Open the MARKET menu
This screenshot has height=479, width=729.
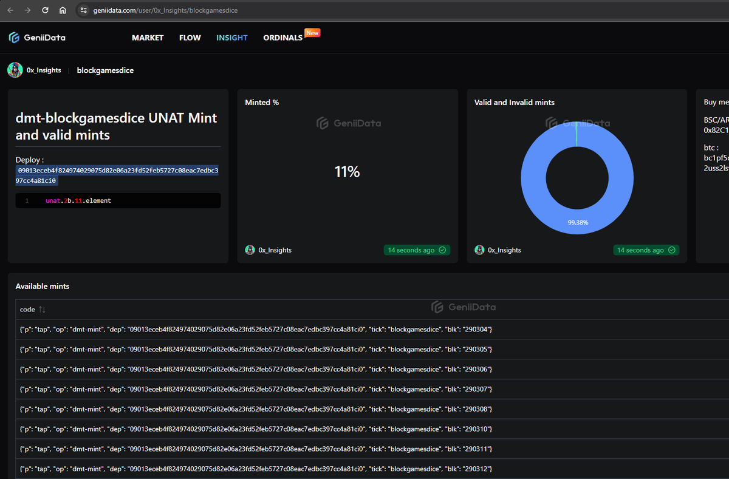coord(148,38)
